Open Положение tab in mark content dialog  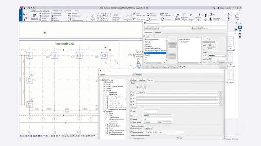click(x=157, y=32)
